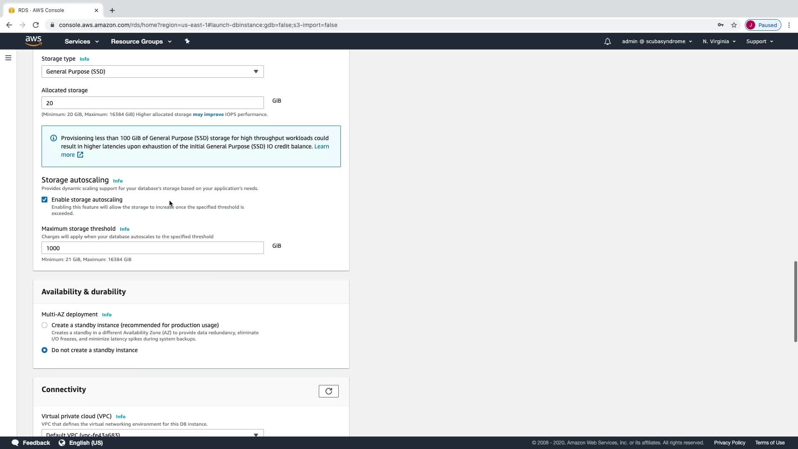
Task: Select Do not create a standby instance
Action: [44, 350]
